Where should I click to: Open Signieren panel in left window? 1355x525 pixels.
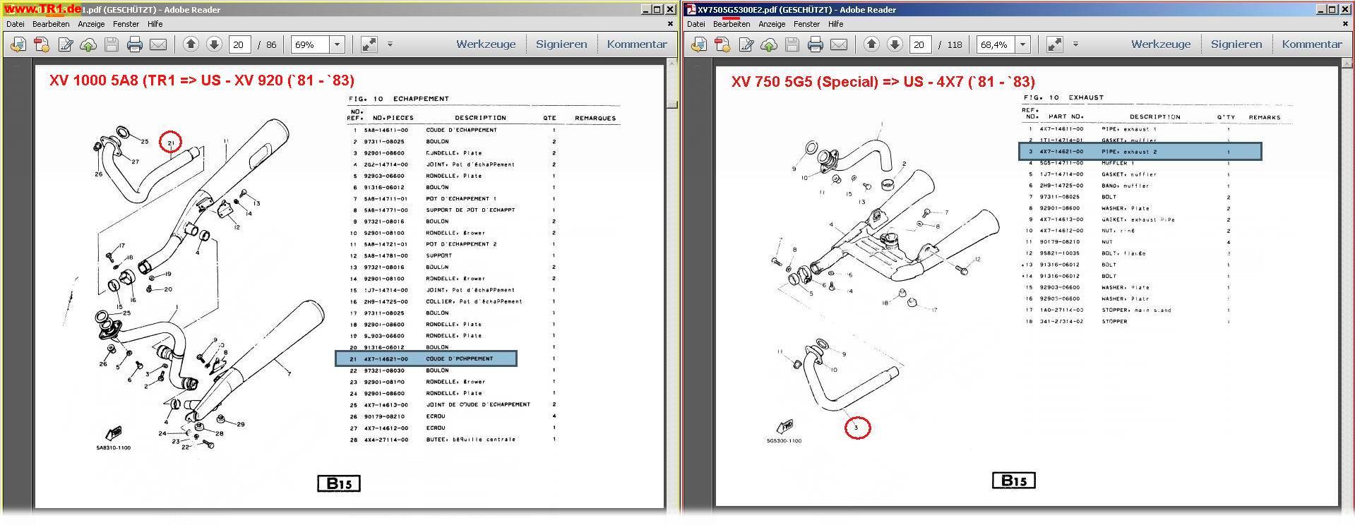coord(561,44)
